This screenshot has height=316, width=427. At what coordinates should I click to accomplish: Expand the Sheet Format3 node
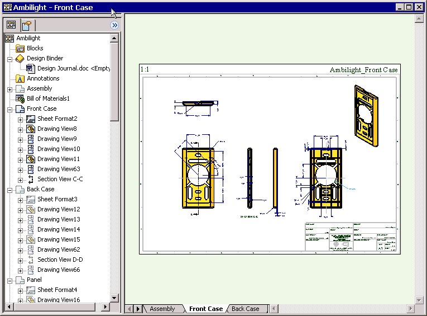21,200
